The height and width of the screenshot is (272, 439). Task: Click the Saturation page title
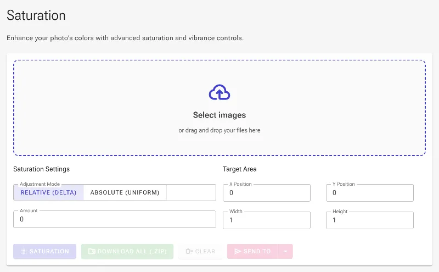pyautogui.click(x=36, y=15)
